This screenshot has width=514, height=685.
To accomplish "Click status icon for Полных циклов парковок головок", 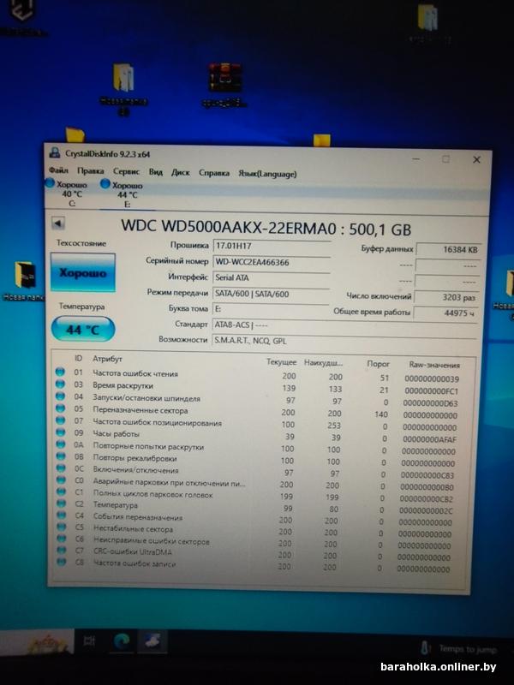I will 61,491.
